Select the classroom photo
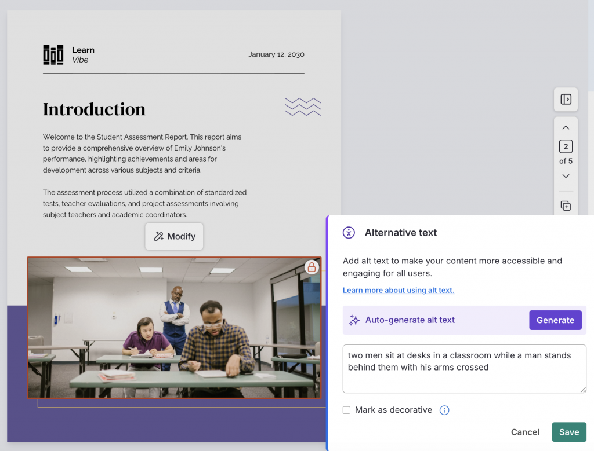The height and width of the screenshot is (451, 594). 174,328
